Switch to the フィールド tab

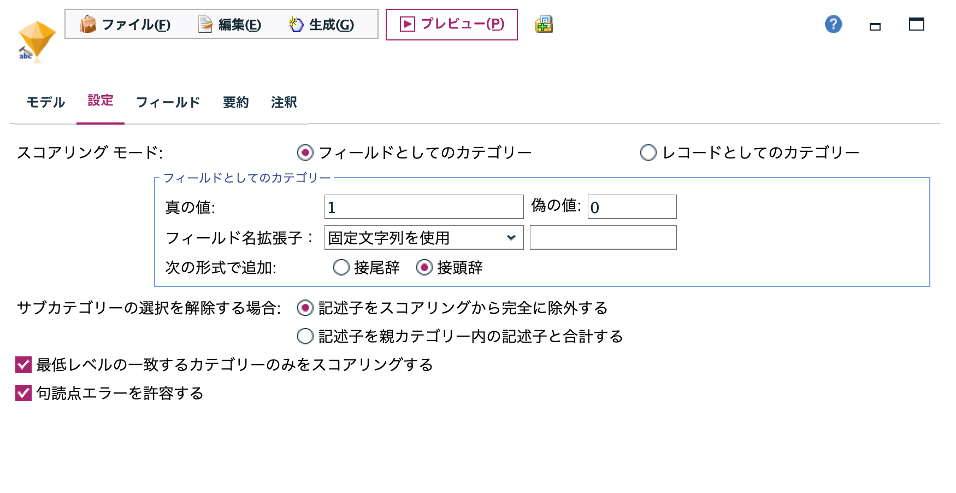(x=168, y=102)
